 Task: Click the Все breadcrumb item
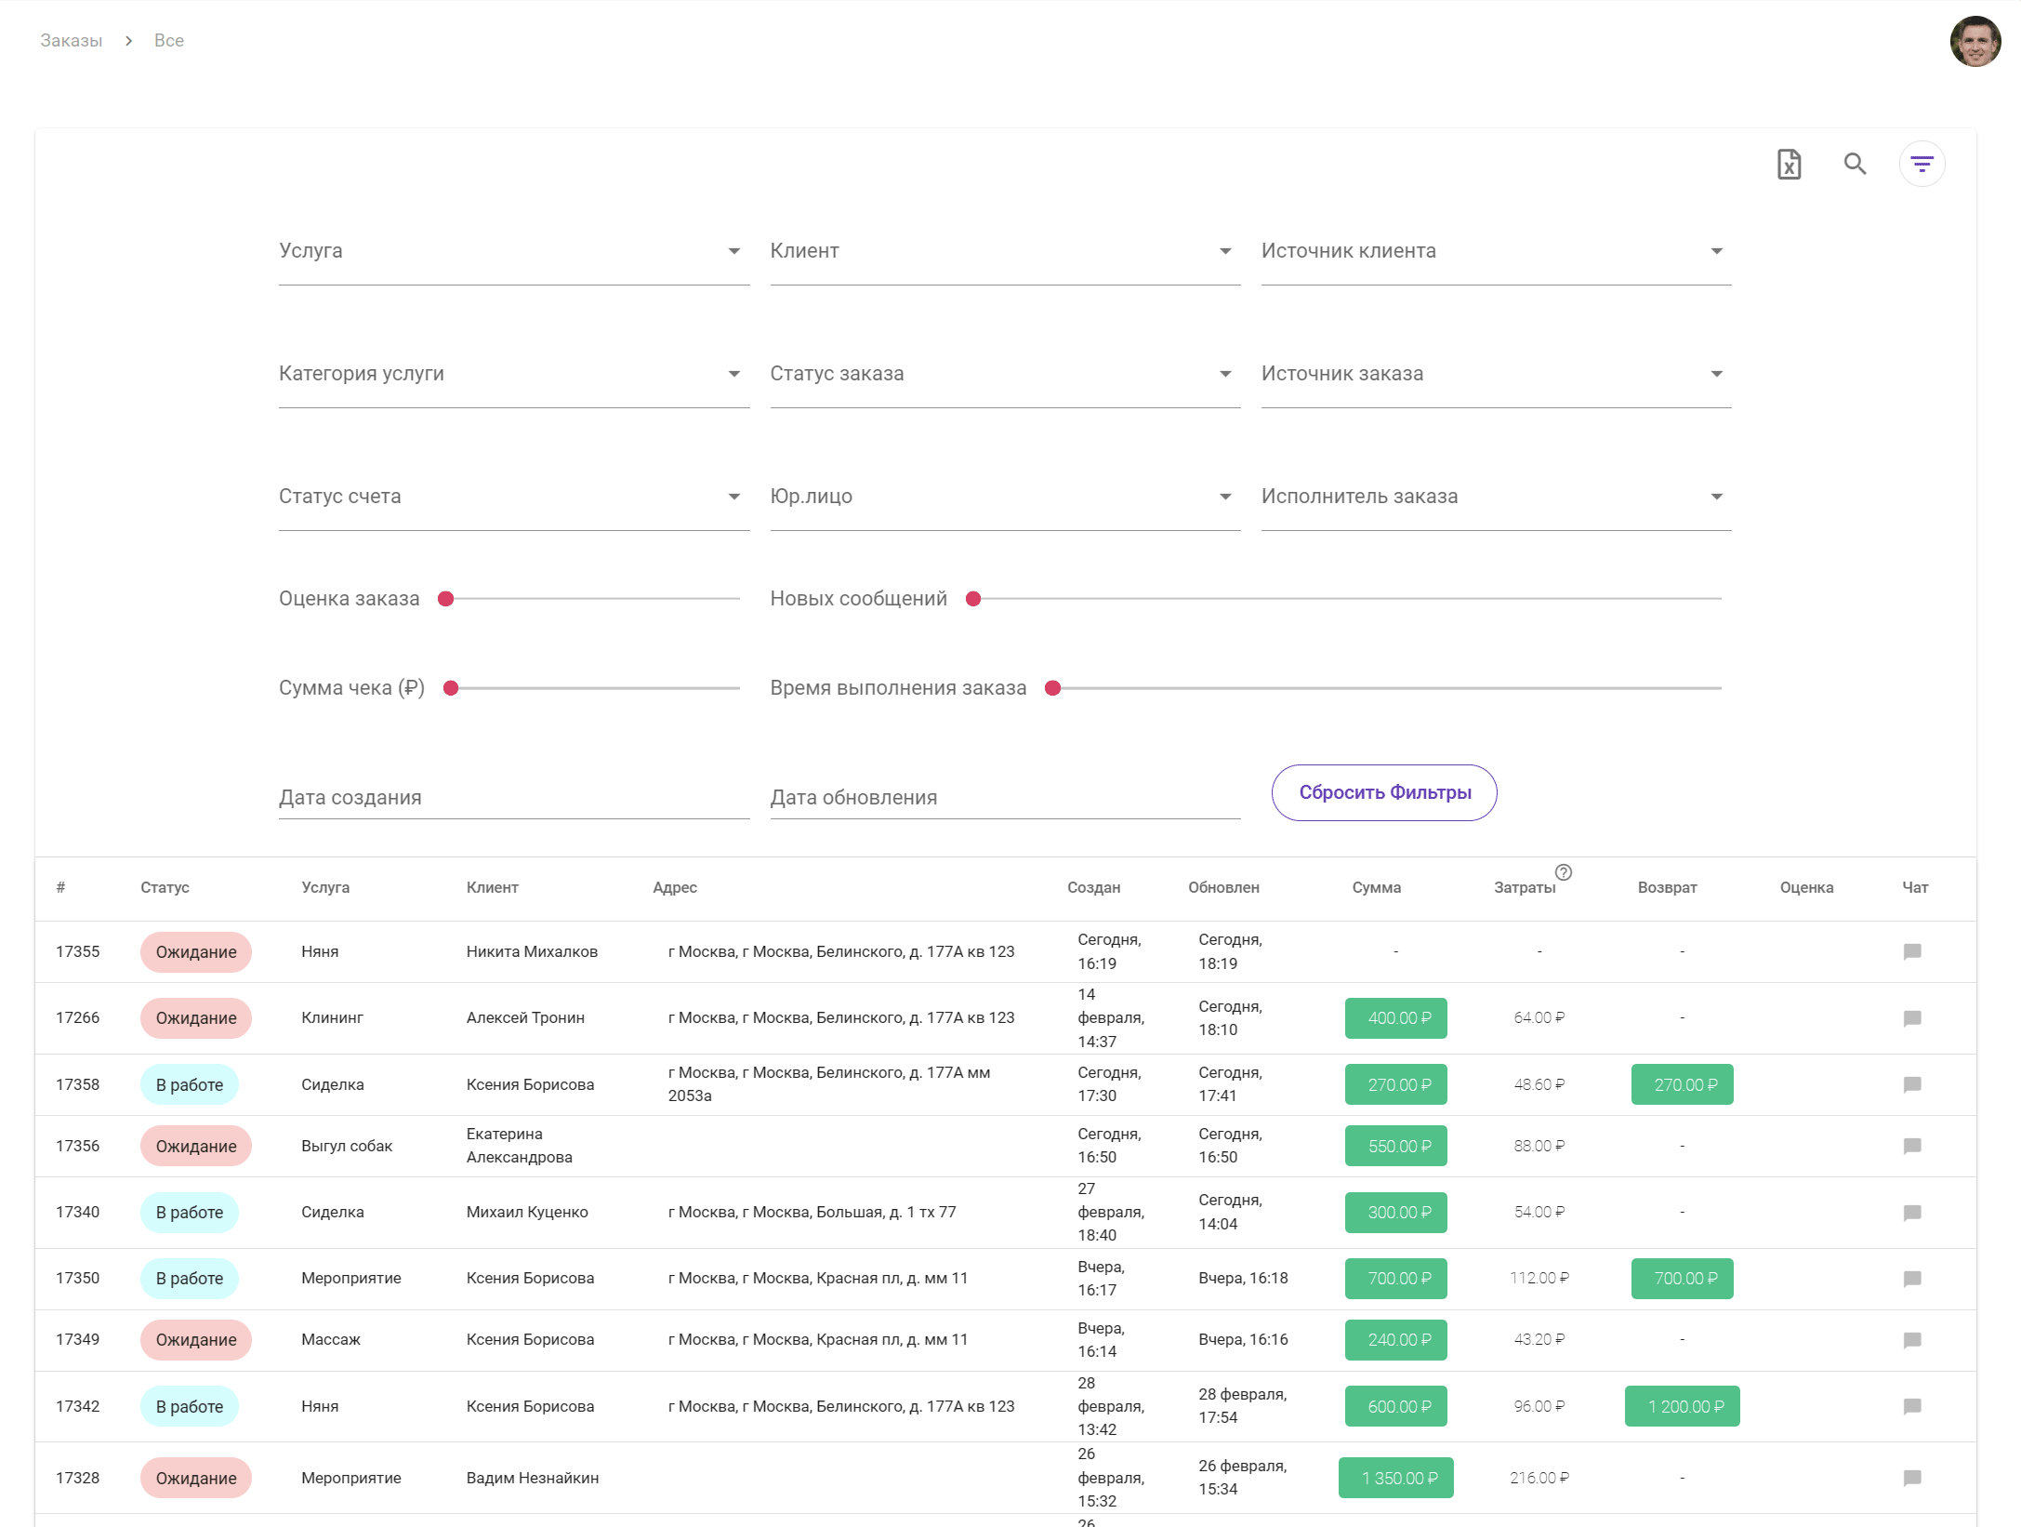168,41
